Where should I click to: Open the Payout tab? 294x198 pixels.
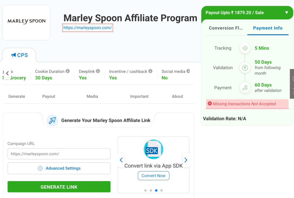click(x=49, y=97)
